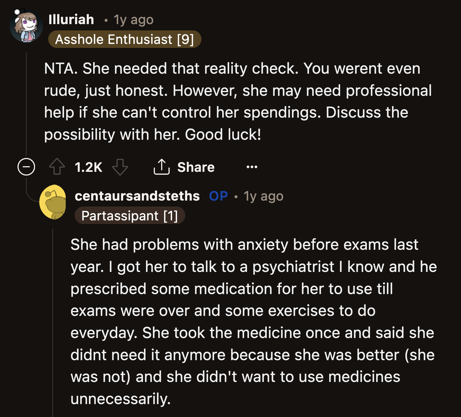Click the Asshole Enthusiast [9] flair badge

(x=124, y=39)
